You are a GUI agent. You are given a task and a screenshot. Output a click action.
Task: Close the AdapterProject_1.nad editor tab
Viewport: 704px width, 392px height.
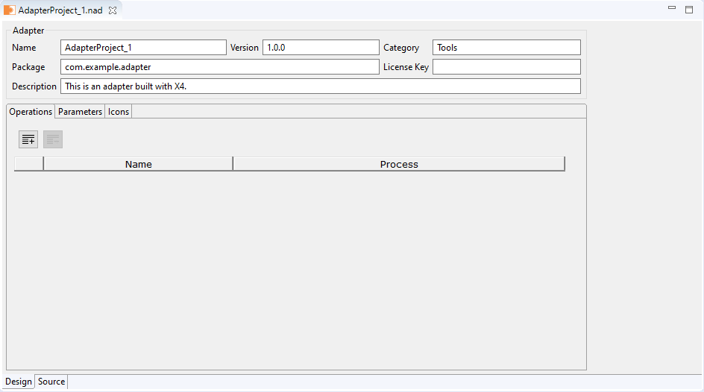113,11
